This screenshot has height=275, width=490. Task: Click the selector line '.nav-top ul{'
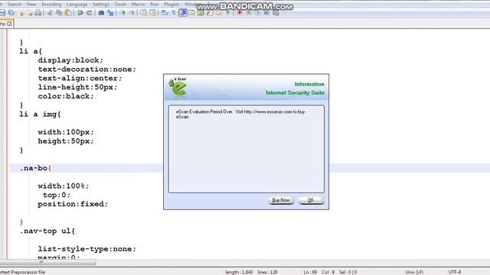(47, 231)
